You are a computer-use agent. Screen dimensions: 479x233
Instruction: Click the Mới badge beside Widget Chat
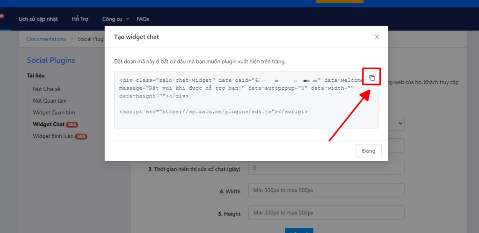pos(72,125)
